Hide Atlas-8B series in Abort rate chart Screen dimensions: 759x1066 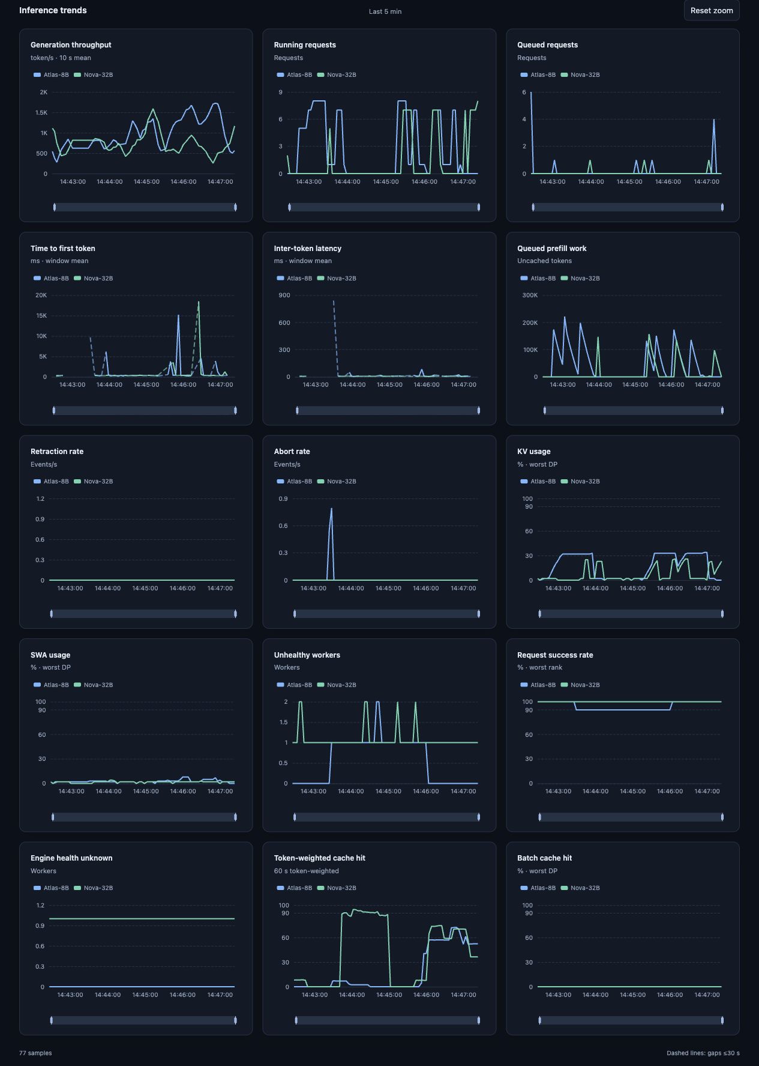click(x=295, y=482)
